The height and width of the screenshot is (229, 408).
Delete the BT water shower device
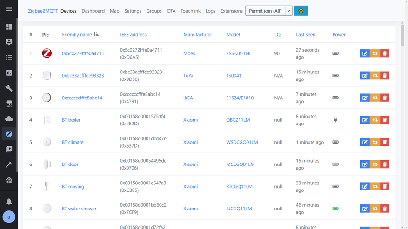tap(385, 209)
